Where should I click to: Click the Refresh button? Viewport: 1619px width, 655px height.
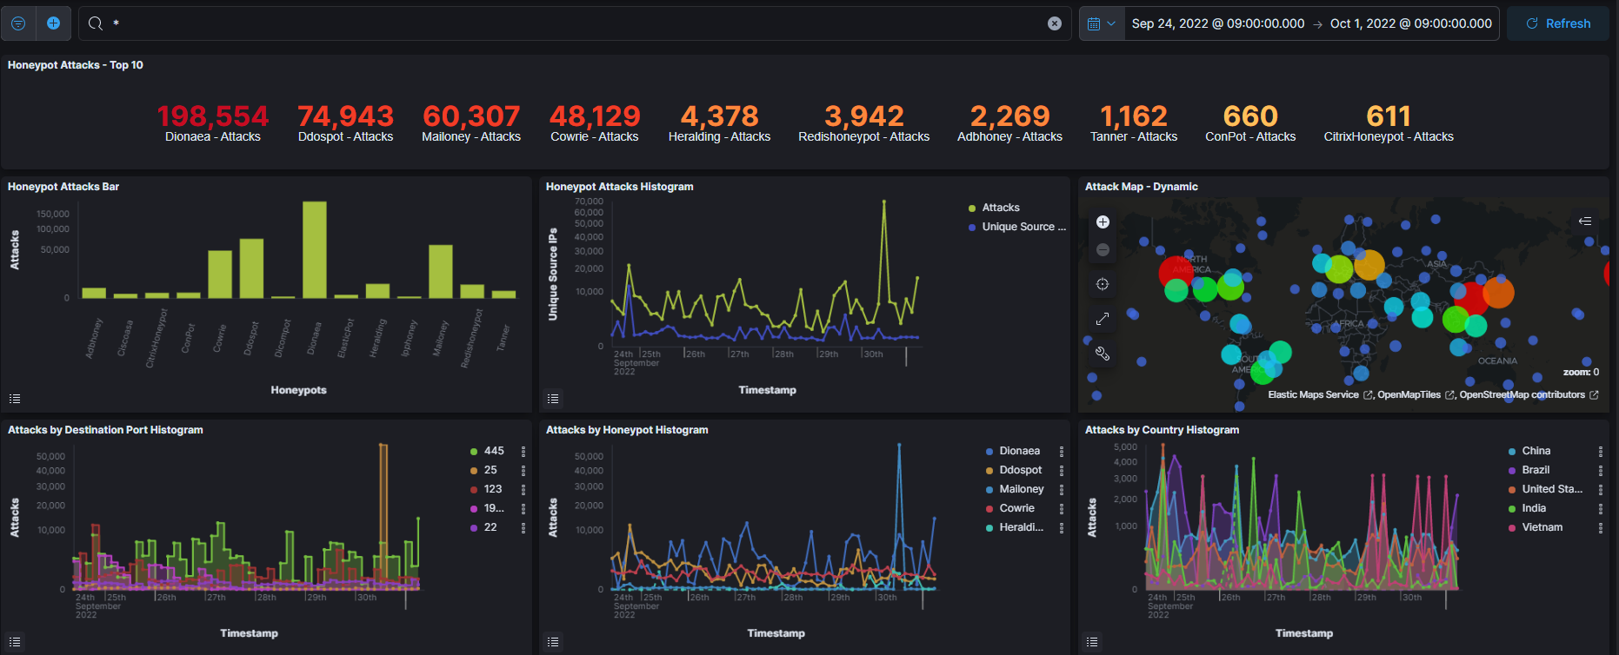[x=1558, y=23]
